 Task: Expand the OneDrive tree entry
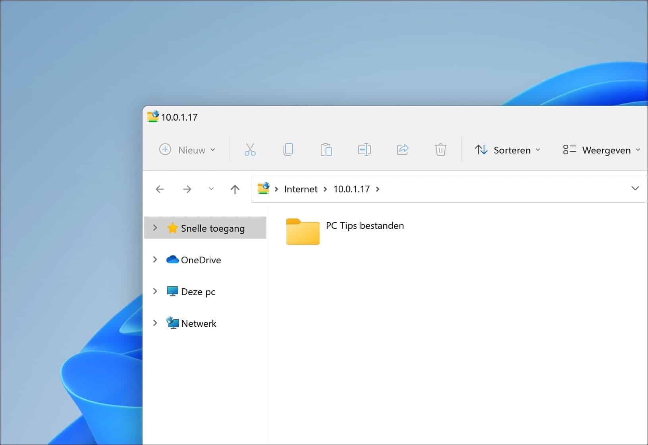(x=155, y=260)
